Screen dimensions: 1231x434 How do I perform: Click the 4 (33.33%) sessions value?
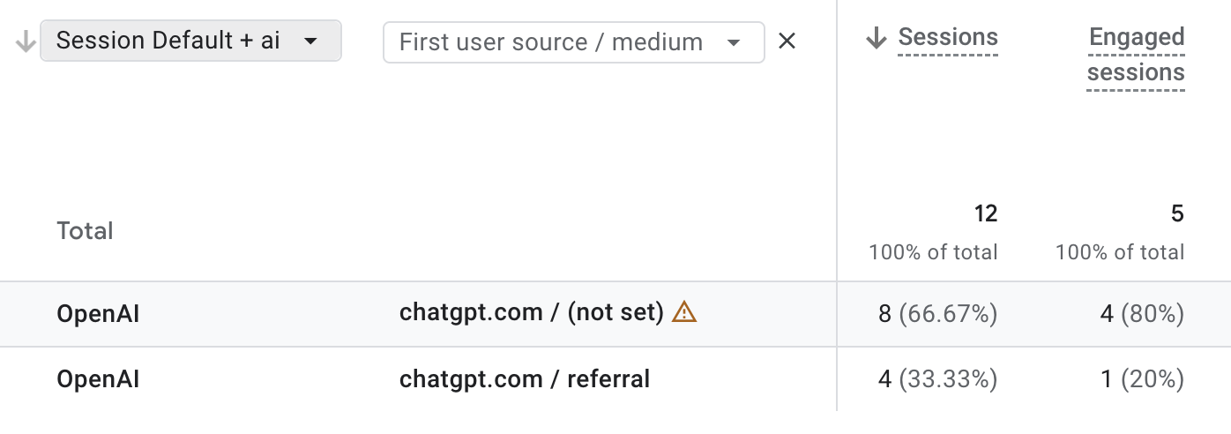click(937, 379)
